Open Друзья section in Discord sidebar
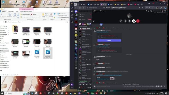Viewport: 169px width, 95px height. (x=85, y=14)
